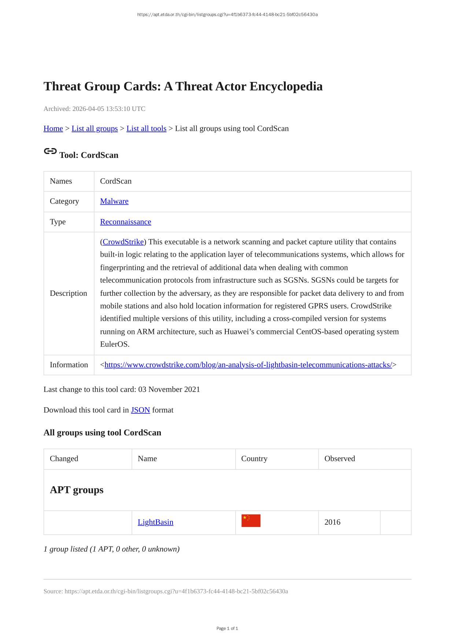
Task: Open the Malware category link
Action: (x=114, y=201)
